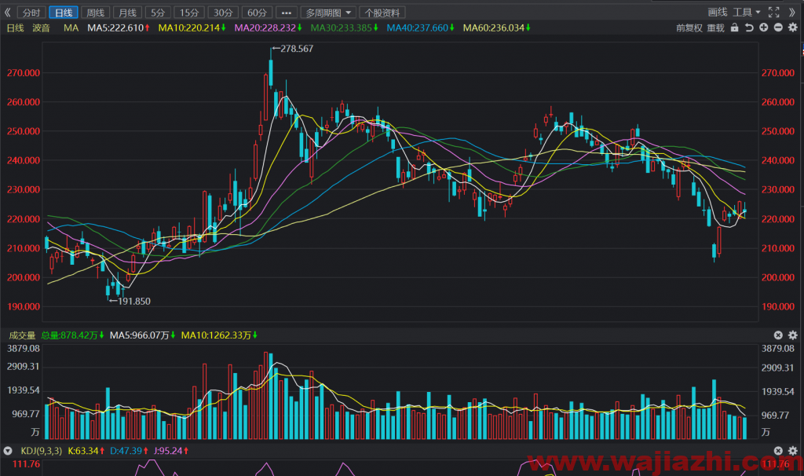Open main chart settings gear
The width and height of the screenshot is (804, 476).
pyautogui.click(x=793, y=27)
